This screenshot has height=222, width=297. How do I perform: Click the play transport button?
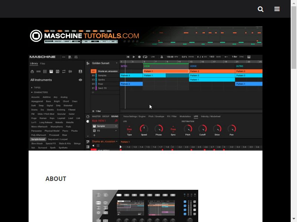134,57
